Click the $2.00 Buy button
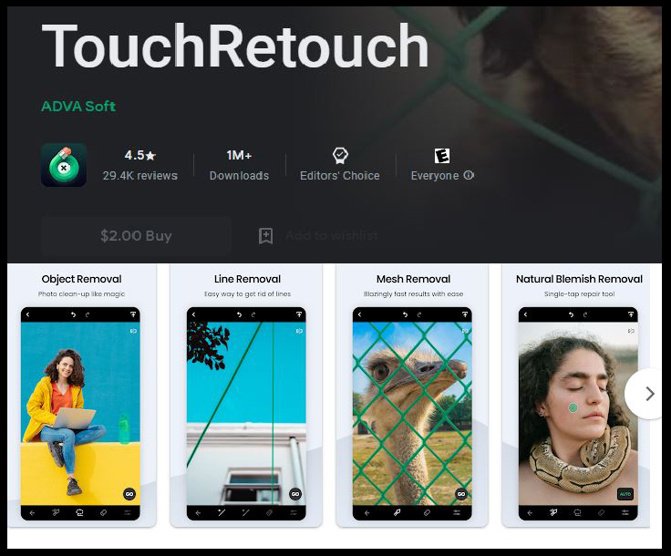This screenshot has height=556, width=671. point(136,236)
